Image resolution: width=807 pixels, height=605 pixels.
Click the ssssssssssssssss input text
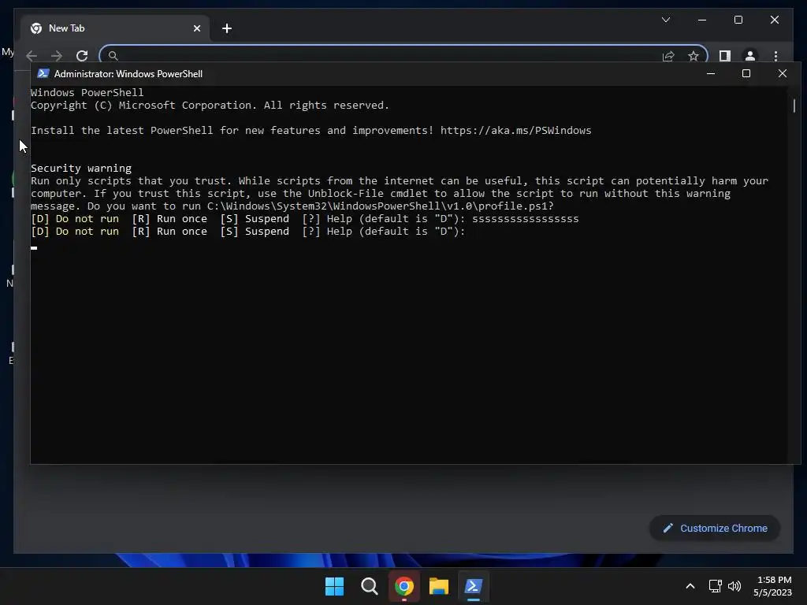pyautogui.click(x=526, y=219)
